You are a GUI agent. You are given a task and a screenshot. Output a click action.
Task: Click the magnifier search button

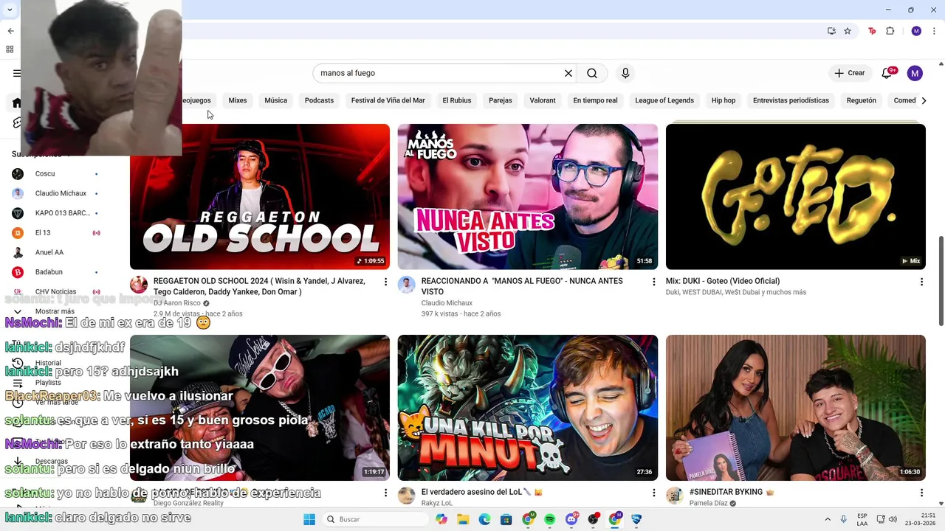coord(592,73)
